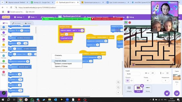Click the block palette vertical scrollbar
The width and height of the screenshot is (182, 102).
point(36,30)
